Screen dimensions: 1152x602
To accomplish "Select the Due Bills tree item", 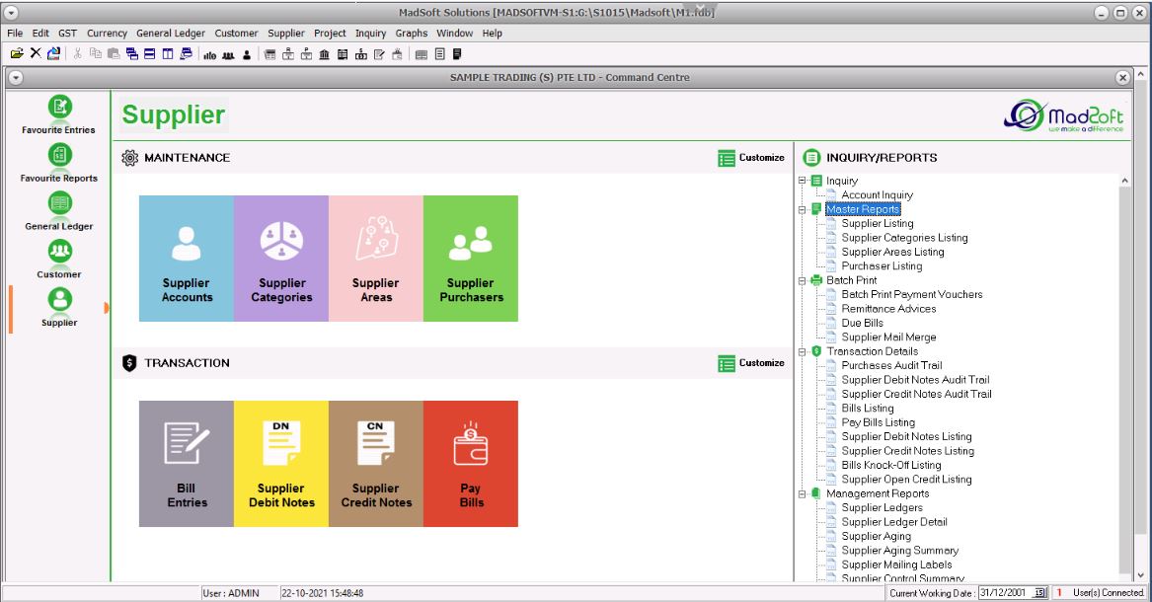I will tap(863, 323).
